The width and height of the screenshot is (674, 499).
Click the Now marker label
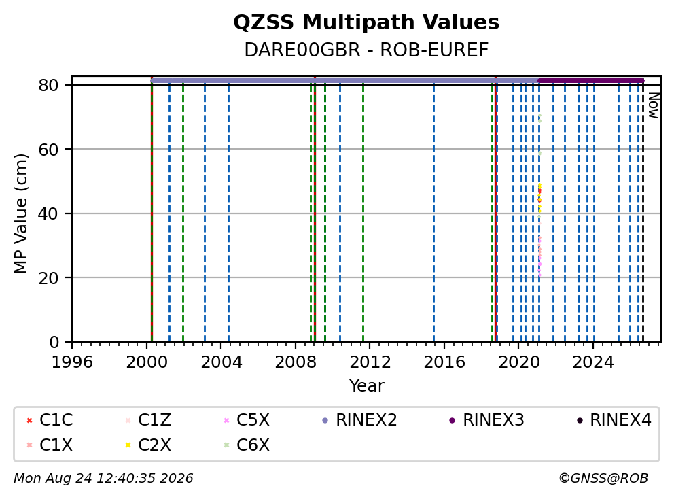click(x=654, y=105)
